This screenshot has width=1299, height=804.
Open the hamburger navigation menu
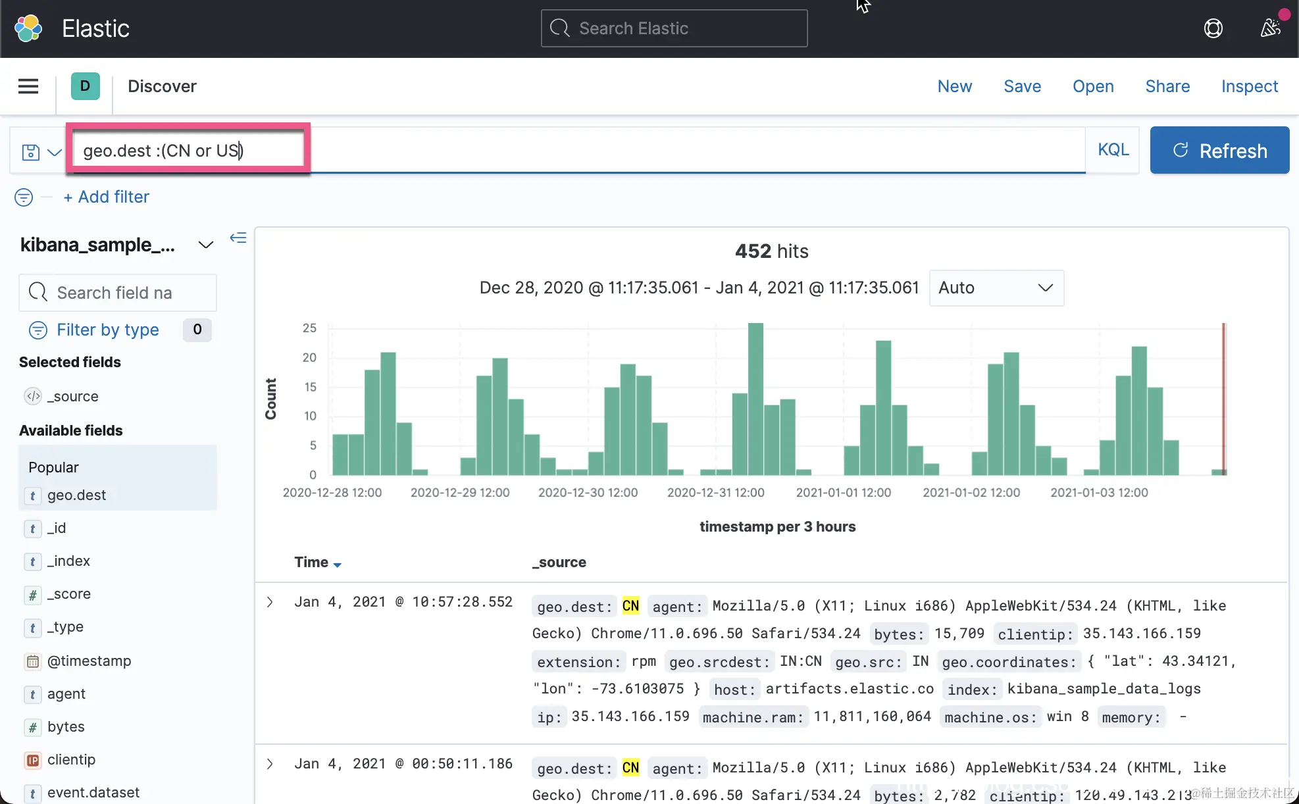tap(28, 86)
